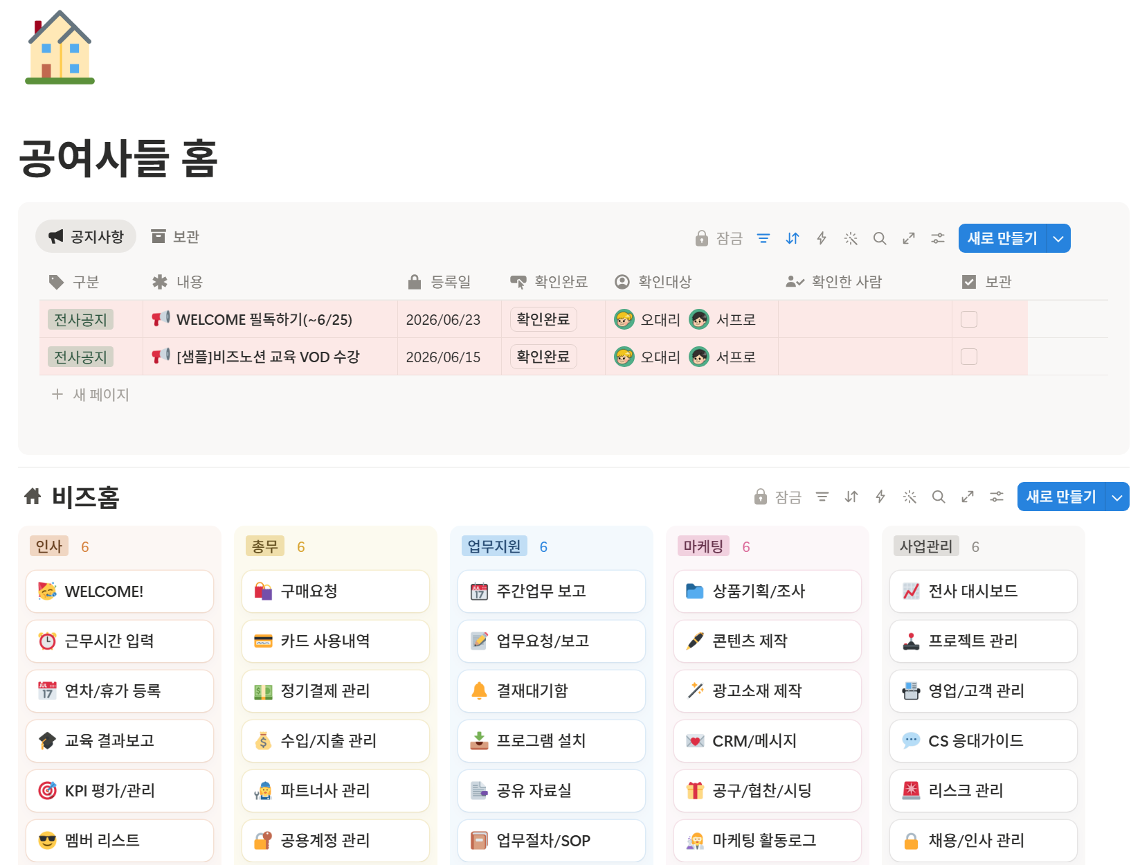Open the WELCOME! card
Image resolution: width=1140 pixels, height=865 pixels.
pos(120,591)
